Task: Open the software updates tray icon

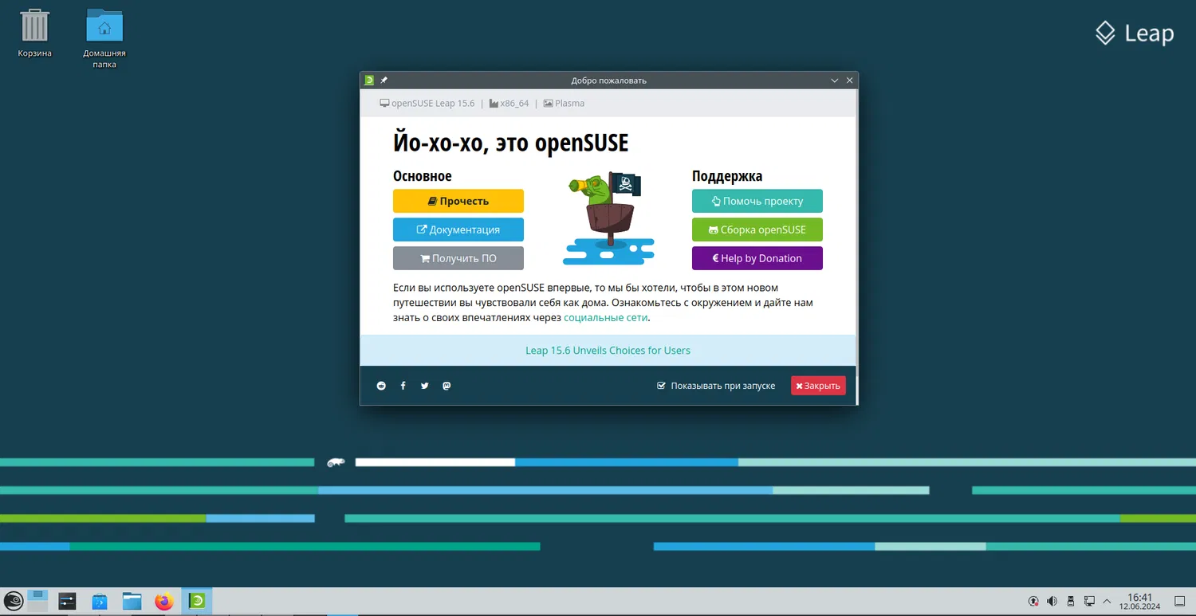Action: click(x=1034, y=601)
